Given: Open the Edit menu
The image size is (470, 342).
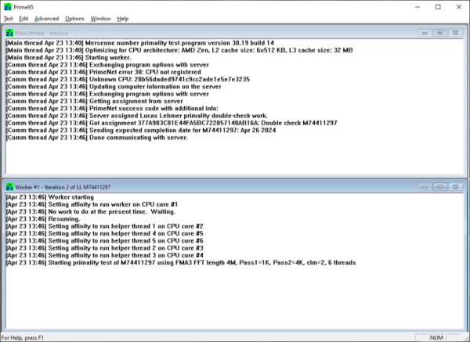Looking at the screenshot, I should click(23, 19).
